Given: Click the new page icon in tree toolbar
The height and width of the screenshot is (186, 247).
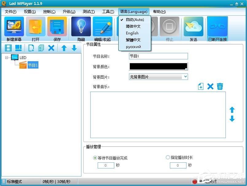Looking at the screenshot, I should 31,48.
